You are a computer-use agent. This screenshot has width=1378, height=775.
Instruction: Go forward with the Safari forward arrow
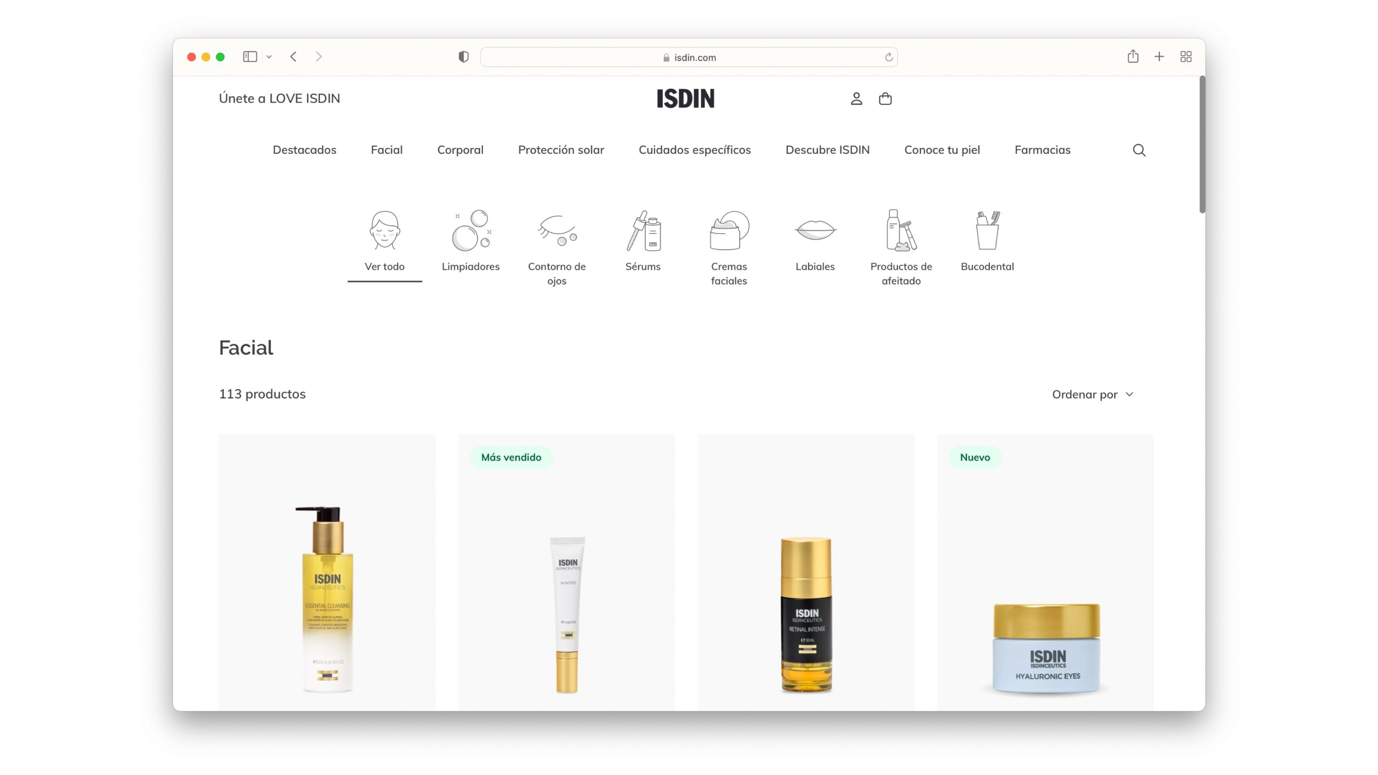tap(319, 57)
